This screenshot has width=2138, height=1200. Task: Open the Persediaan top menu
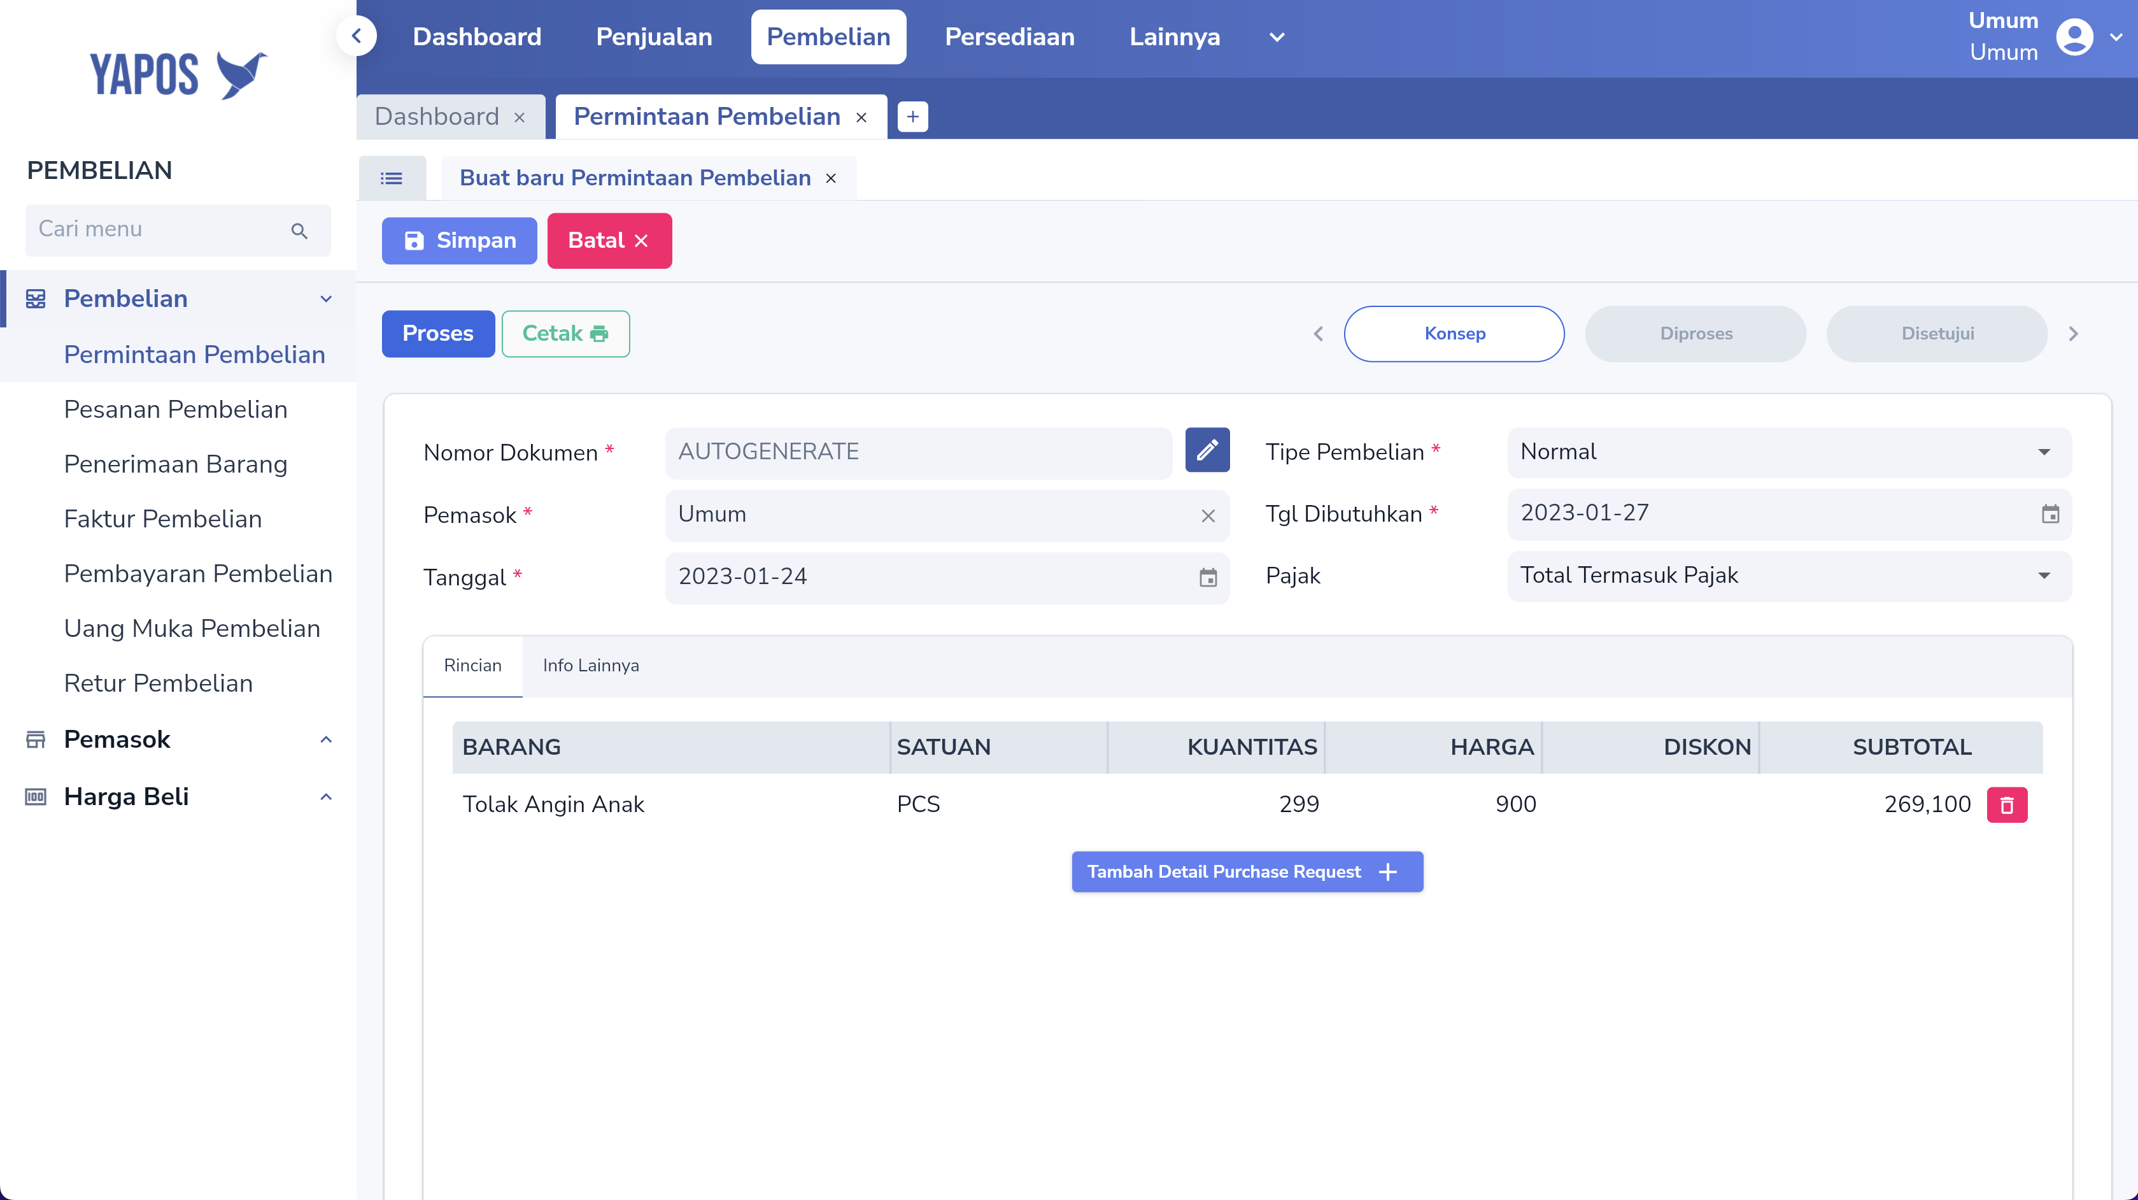(x=1009, y=36)
